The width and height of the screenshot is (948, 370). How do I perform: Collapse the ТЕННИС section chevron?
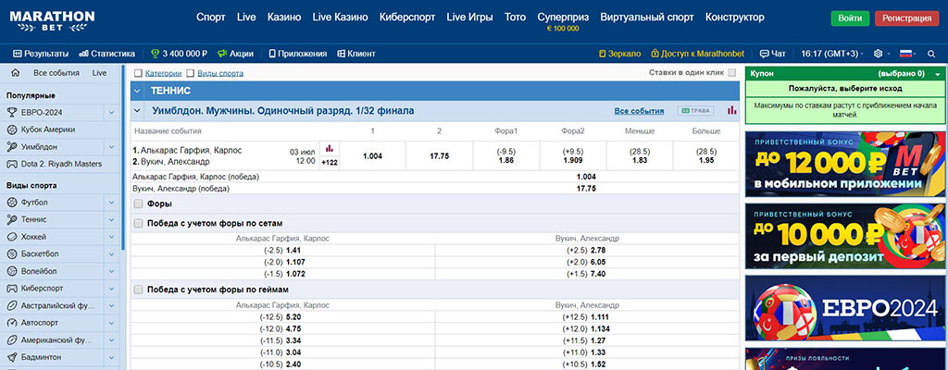tap(137, 92)
